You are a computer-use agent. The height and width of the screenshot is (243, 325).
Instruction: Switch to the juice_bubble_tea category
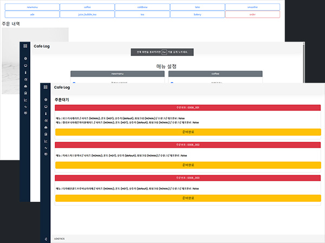87,15
